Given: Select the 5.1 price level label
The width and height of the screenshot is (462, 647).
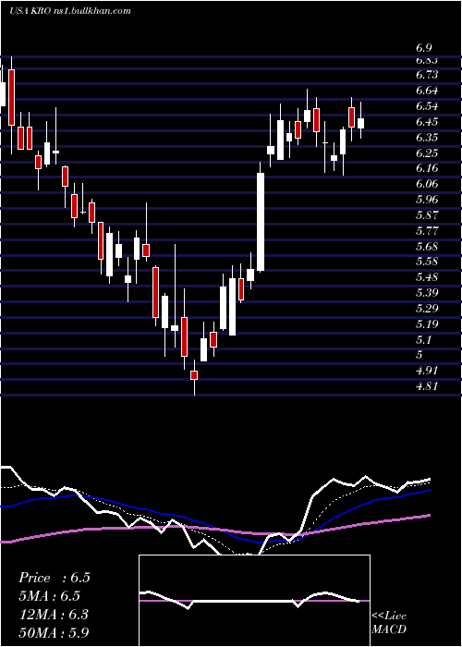Looking at the screenshot, I should [x=423, y=339].
